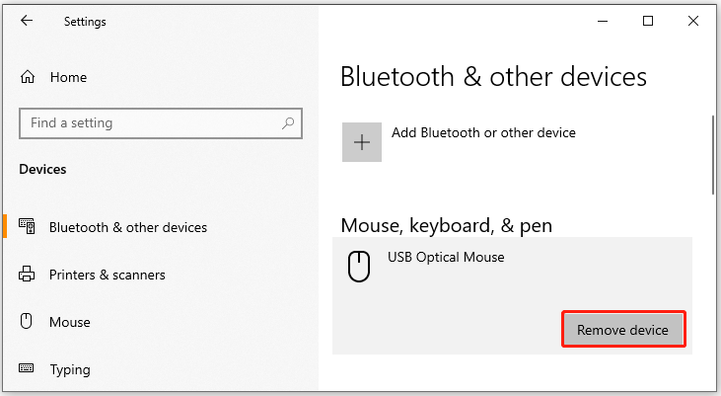Click the magnifier icon in the search box
Viewport: 721px width, 396px height.
[287, 123]
